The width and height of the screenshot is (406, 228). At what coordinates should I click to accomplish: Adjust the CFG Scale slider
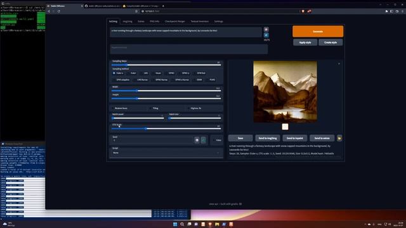click(x=166, y=129)
